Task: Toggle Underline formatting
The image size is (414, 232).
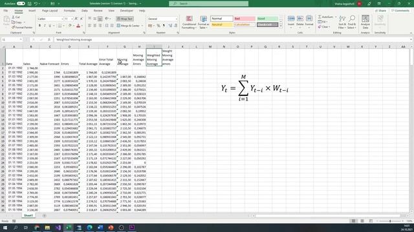Action: point(50,26)
